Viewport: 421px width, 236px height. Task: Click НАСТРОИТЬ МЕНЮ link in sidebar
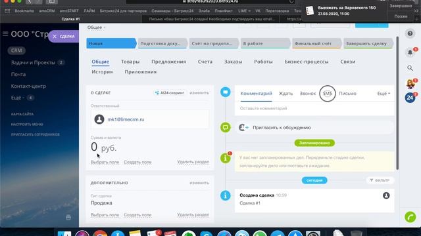click(27, 125)
